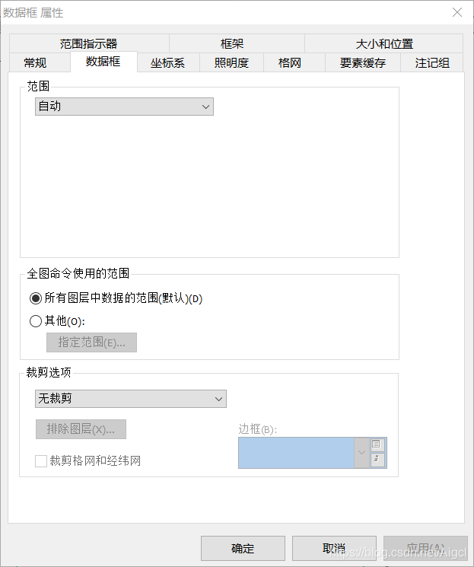Screen dimensions: 474x567
Task: Click the 指定范围(E)... button
Action: (x=91, y=342)
